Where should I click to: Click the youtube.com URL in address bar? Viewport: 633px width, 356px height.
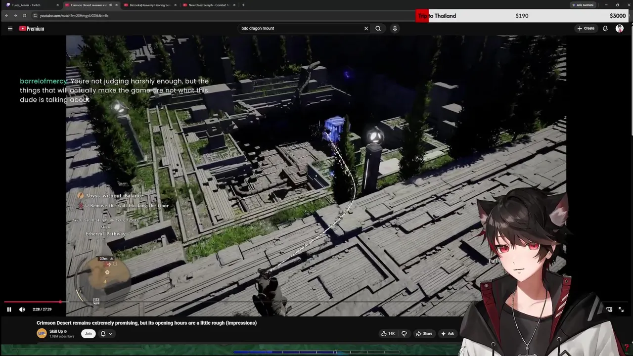click(74, 15)
